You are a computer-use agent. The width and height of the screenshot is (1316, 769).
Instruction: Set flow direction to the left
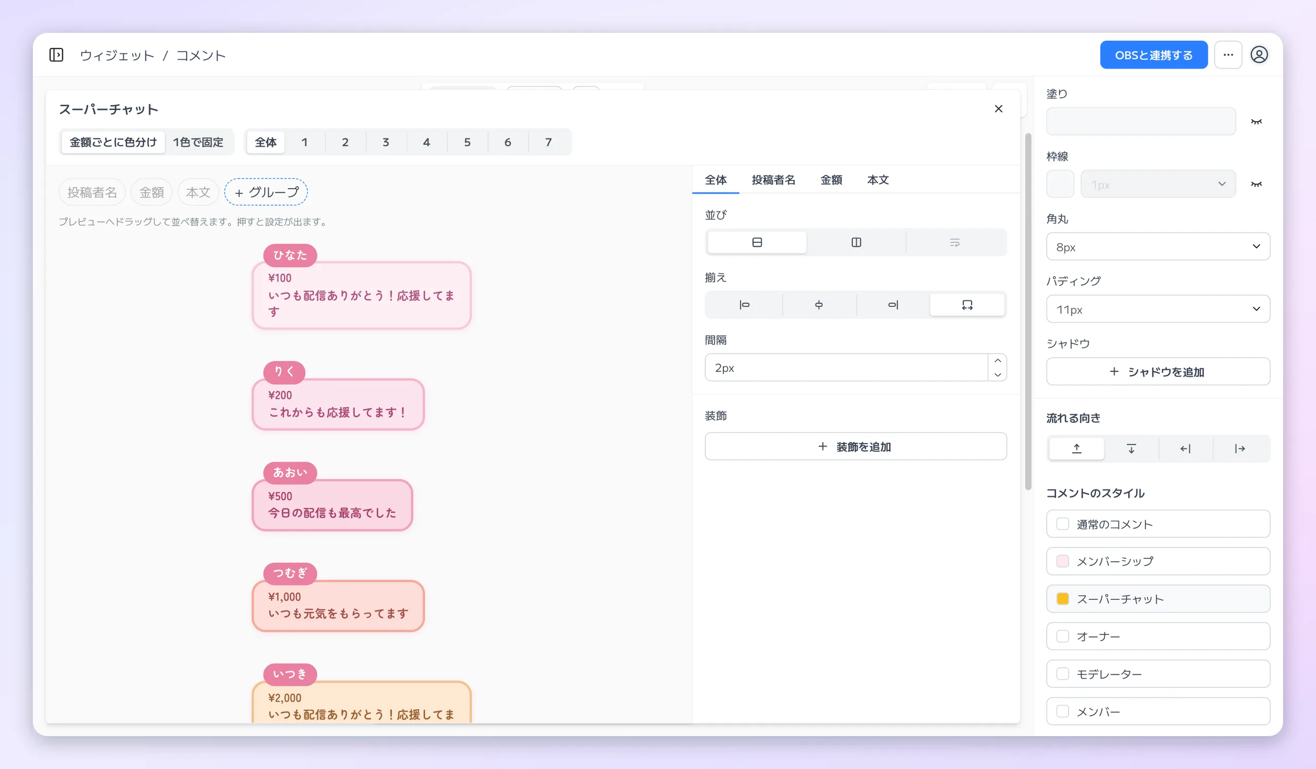(x=1185, y=448)
